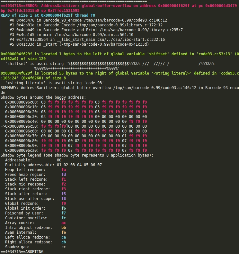Click 'Stack left redzone:' legend label
Screen dimensions: 239x254
[27, 179]
